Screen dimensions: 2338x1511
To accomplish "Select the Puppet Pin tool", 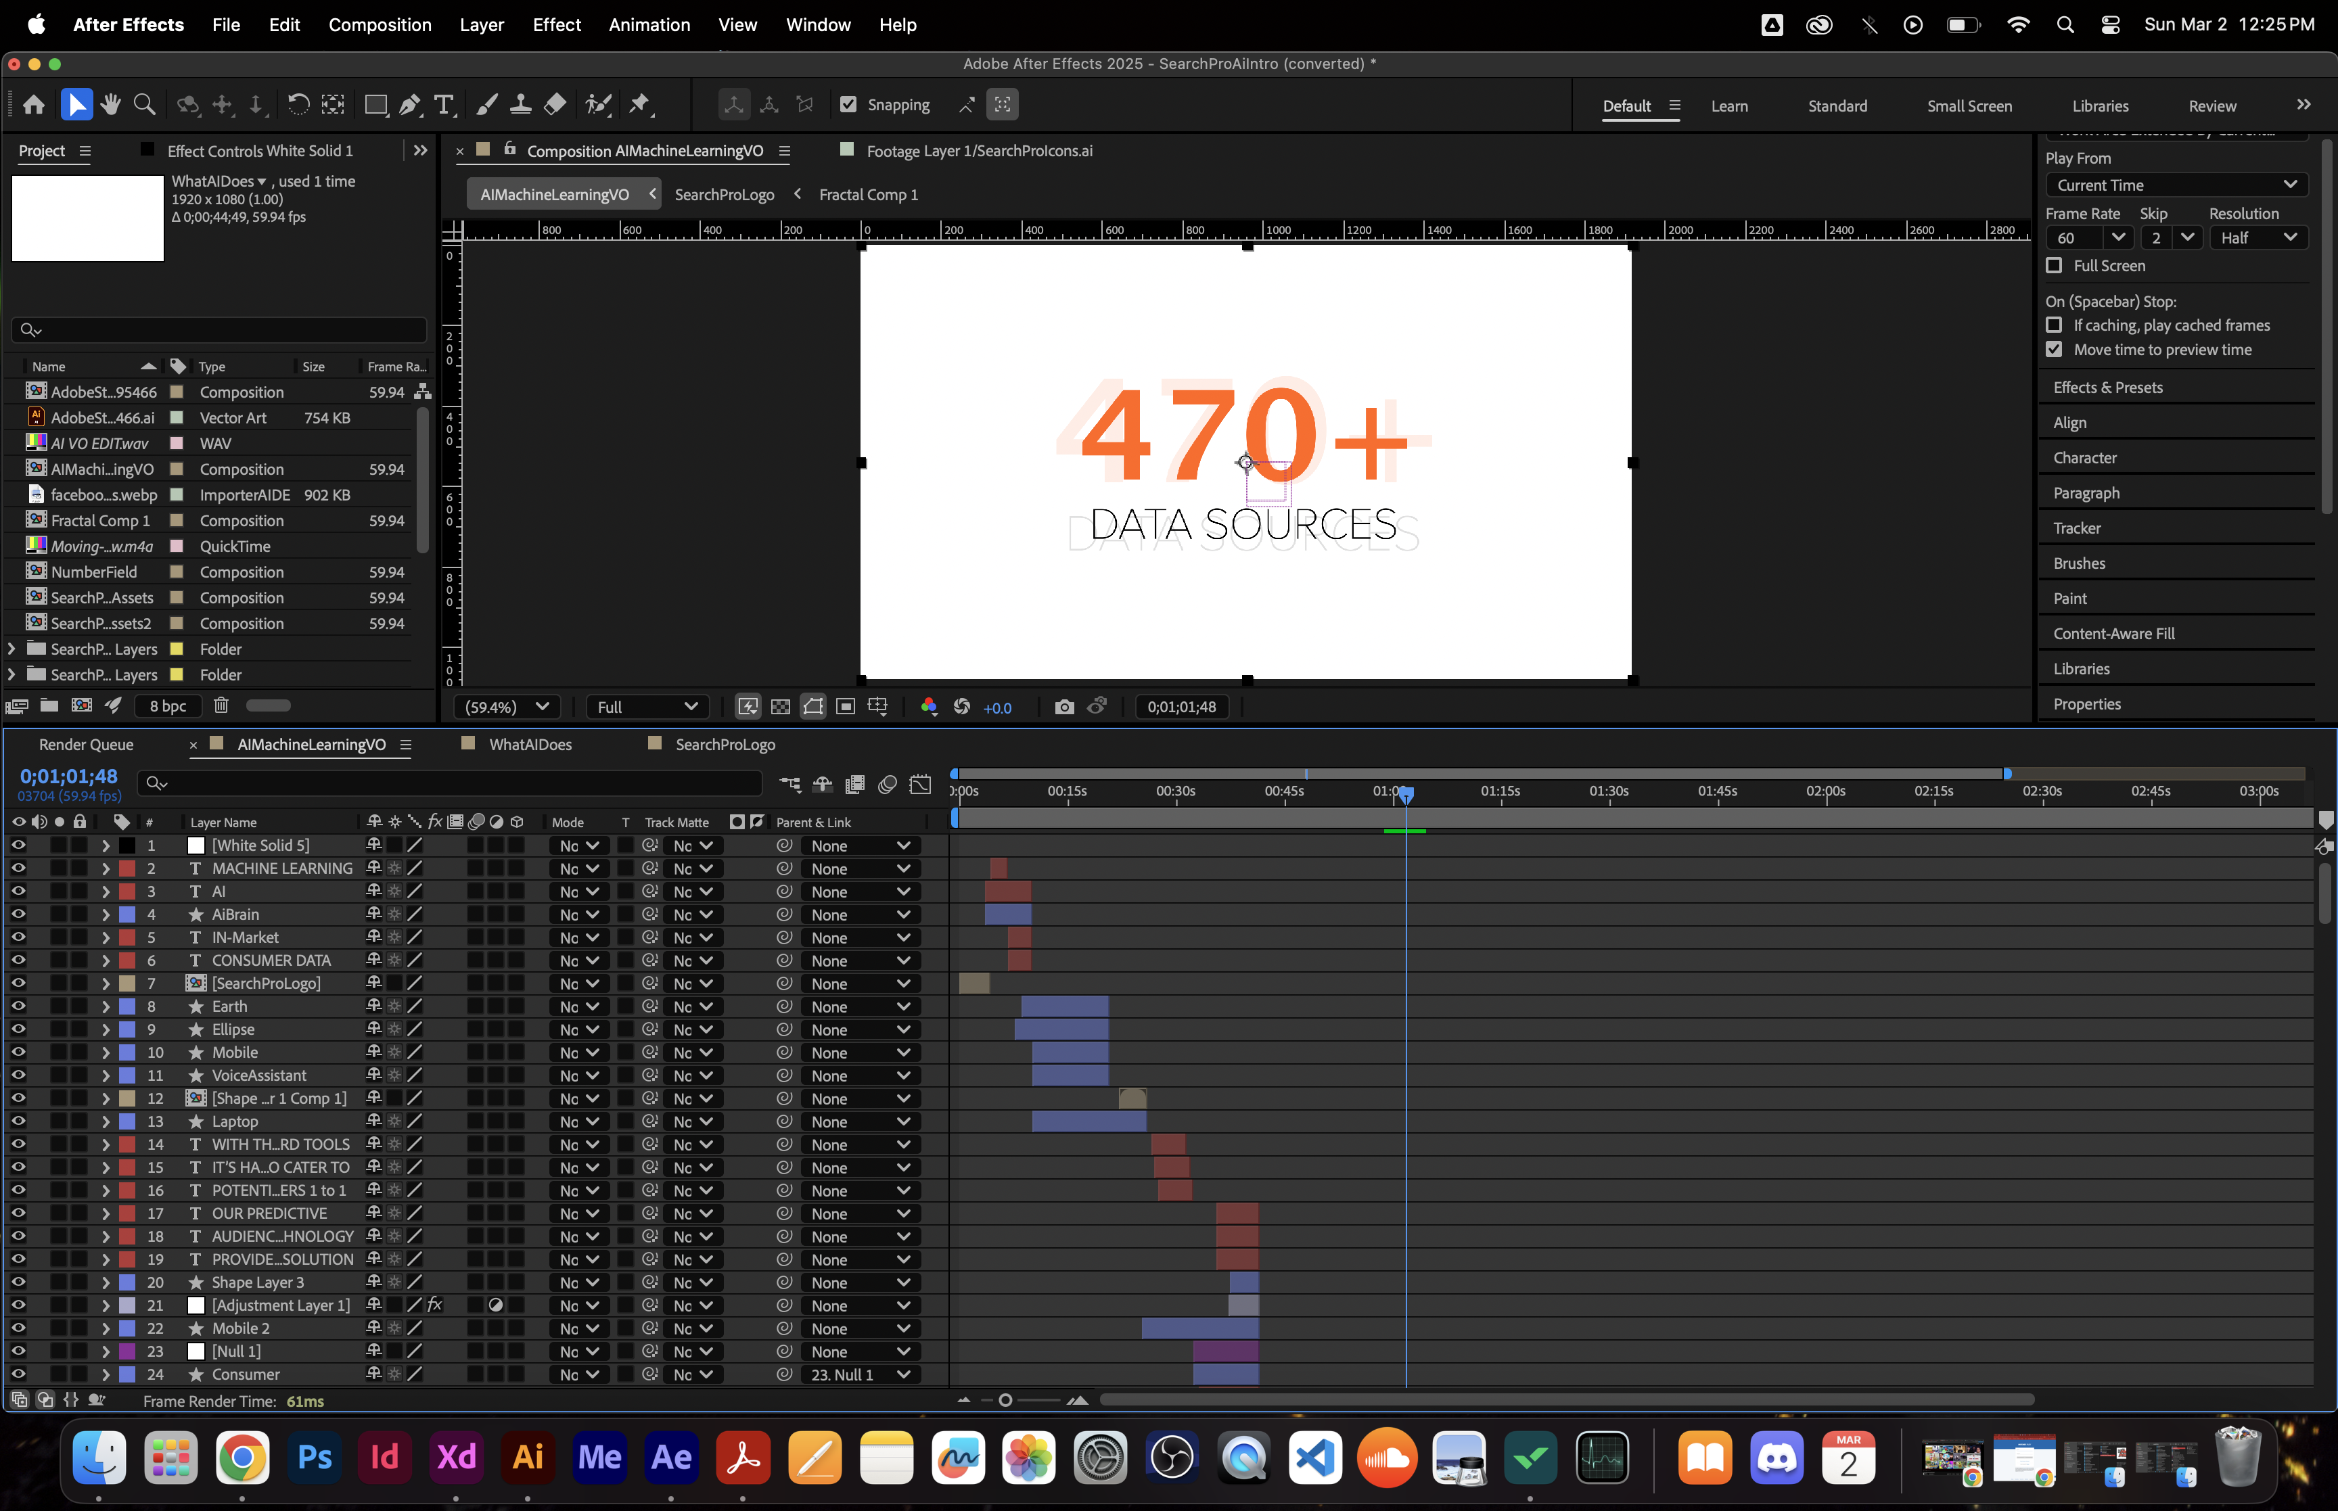I will pos(640,104).
